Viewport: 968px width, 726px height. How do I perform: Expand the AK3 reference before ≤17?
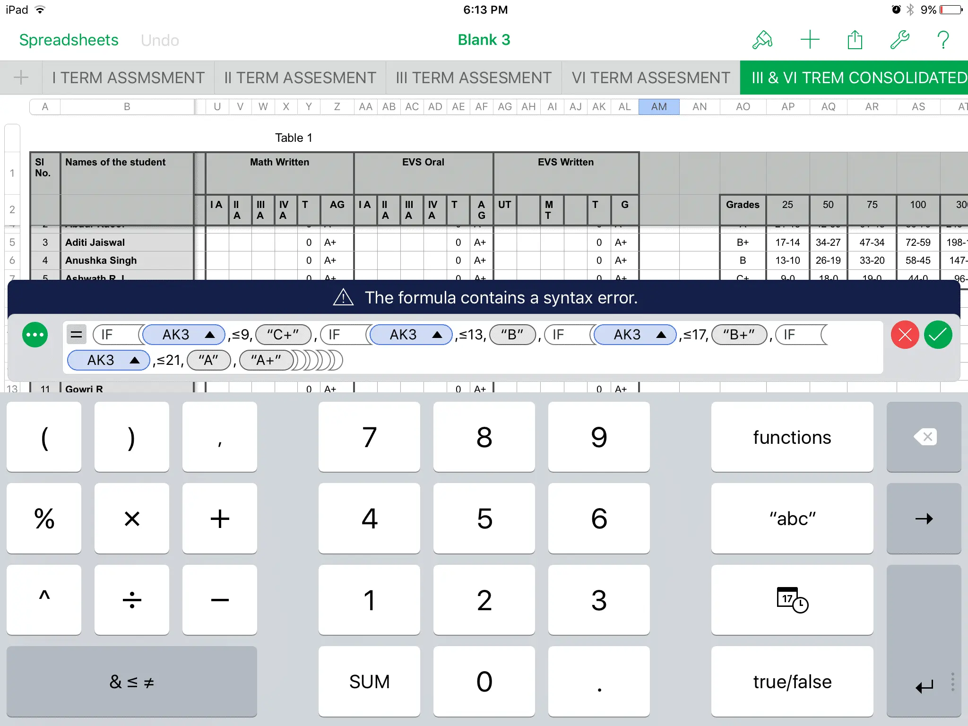tap(661, 335)
